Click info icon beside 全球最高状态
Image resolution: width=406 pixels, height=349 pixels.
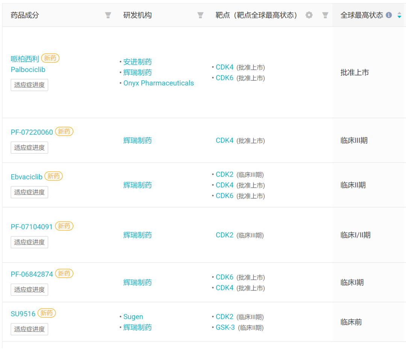[x=389, y=15]
